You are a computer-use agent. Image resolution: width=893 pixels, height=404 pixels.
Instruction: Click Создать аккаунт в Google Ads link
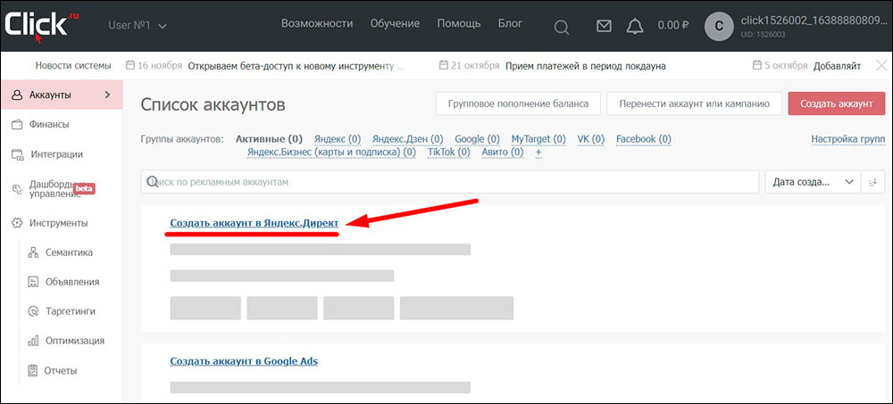[244, 361]
